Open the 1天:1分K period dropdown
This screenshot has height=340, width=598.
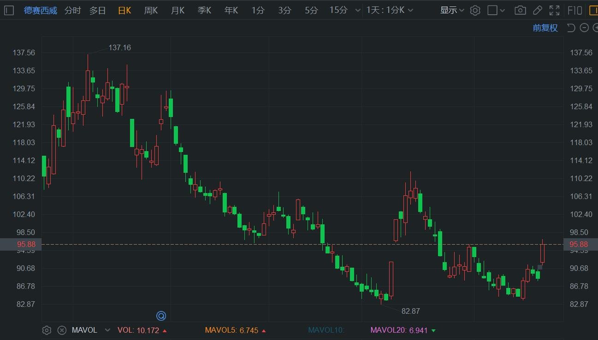[390, 10]
